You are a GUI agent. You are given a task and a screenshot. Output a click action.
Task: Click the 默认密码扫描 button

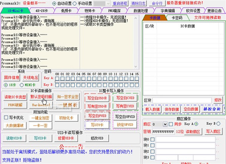click(41, 97)
